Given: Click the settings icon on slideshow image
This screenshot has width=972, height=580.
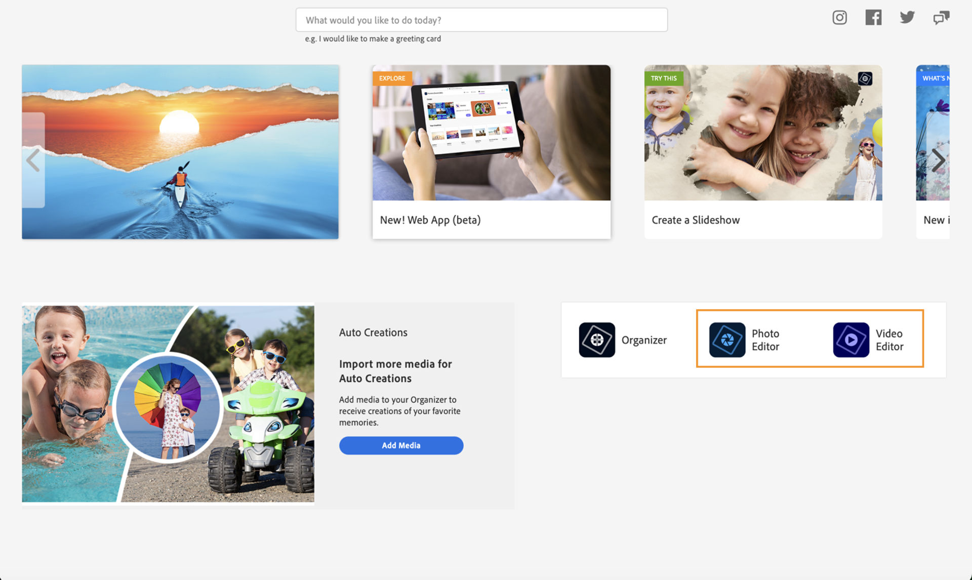Looking at the screenshot, I should (x=865, y=78).
